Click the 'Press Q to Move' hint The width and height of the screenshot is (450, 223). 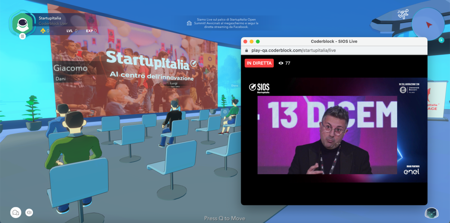click(x=225, y=218)
